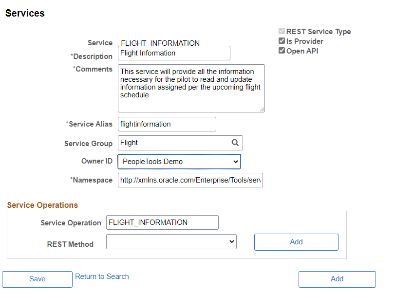The image size is (395, 294).
Task: Click the Namespace URL field
Action: coord(190,180)
